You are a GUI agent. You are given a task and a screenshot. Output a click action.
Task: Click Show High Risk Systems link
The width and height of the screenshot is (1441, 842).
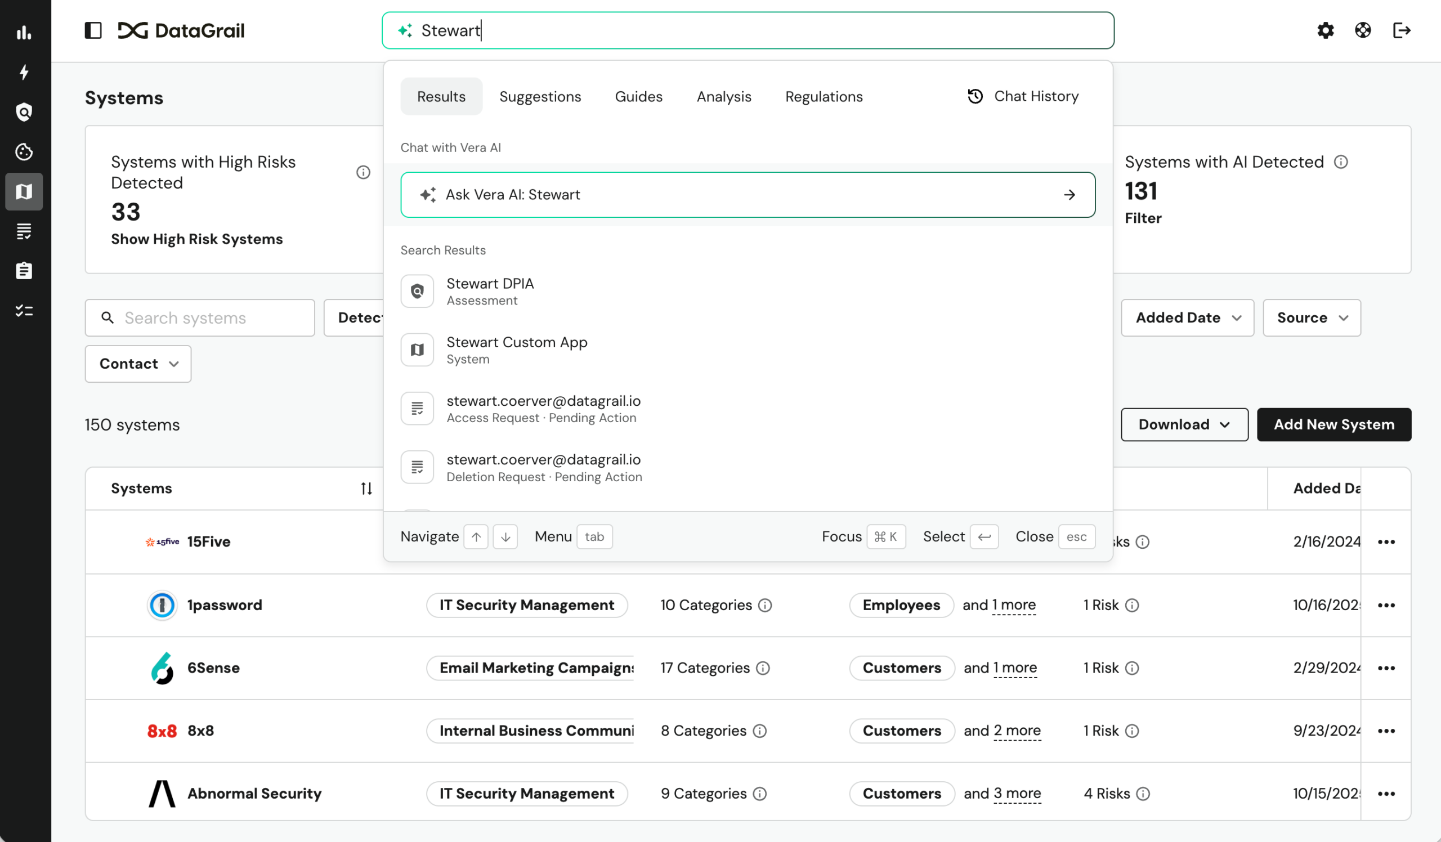tap(196, 239)
